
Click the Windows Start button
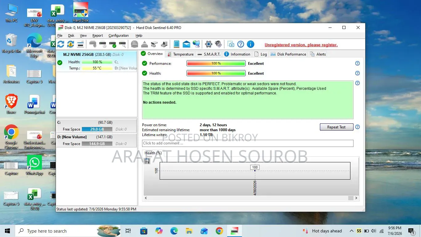tap(7, 231)
